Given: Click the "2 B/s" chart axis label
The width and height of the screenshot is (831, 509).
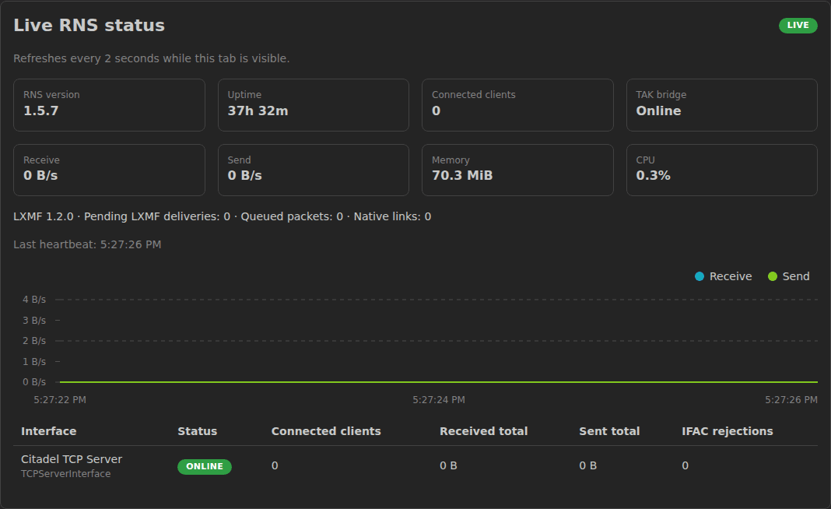Looking at the screenshot, I should tap(34, 341).
